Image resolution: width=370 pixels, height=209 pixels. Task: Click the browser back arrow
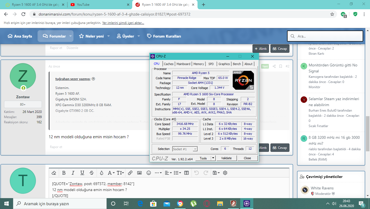coord(6,14)
